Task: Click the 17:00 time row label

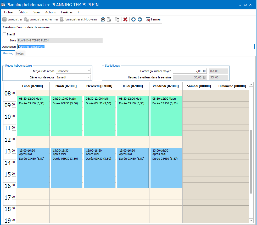Action: pos(10,197)
